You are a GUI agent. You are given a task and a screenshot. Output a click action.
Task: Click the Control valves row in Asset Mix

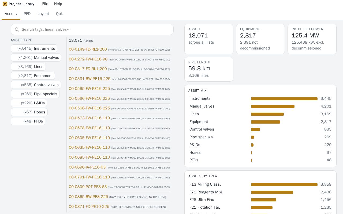tap(260, 129)
